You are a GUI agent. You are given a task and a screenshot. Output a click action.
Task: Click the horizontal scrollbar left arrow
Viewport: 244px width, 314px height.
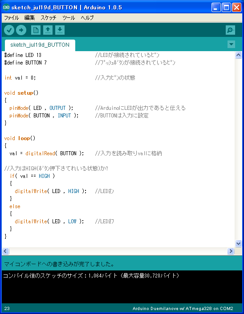tap(5, 251)
